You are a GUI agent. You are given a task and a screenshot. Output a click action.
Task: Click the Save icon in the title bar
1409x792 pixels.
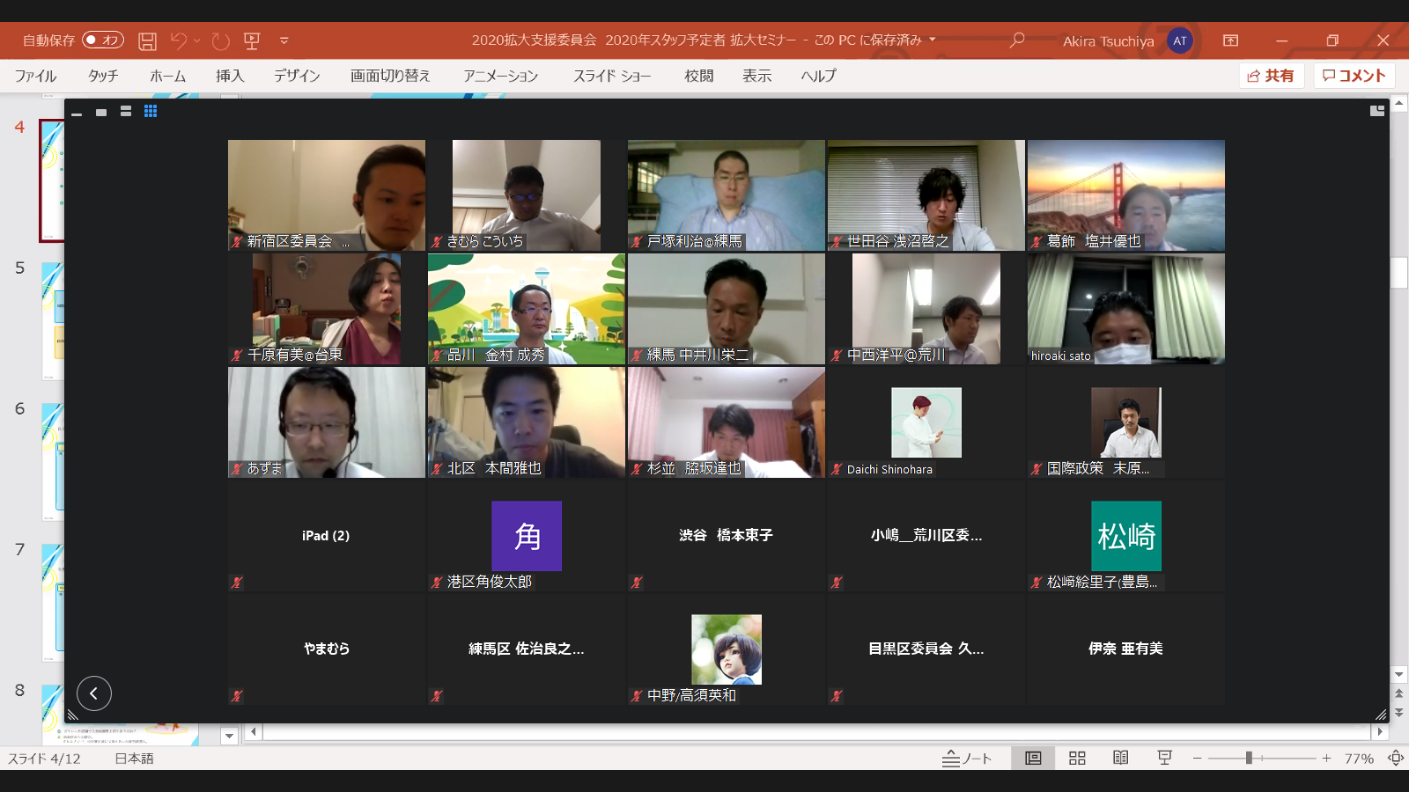point(148,40)
